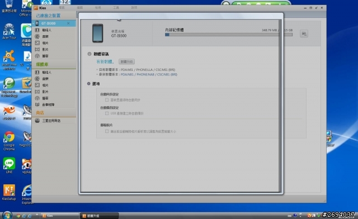Click the Kies logo in the title bar
This screenshot has height=219, width=358.
pyautogui.click(x=36, y=8)
